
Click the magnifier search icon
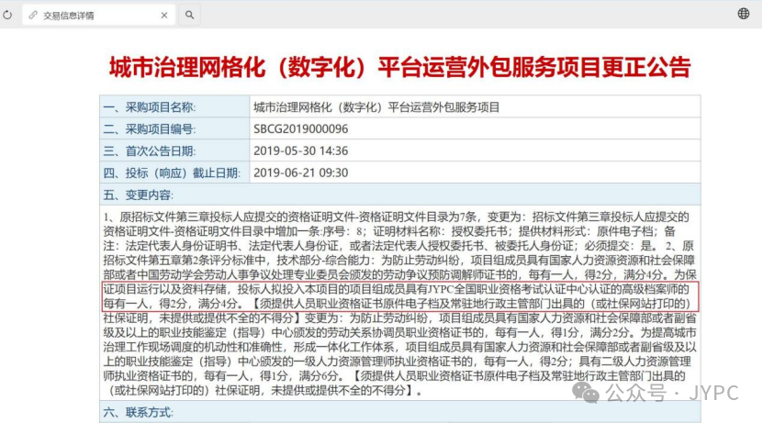click(190, 16)
